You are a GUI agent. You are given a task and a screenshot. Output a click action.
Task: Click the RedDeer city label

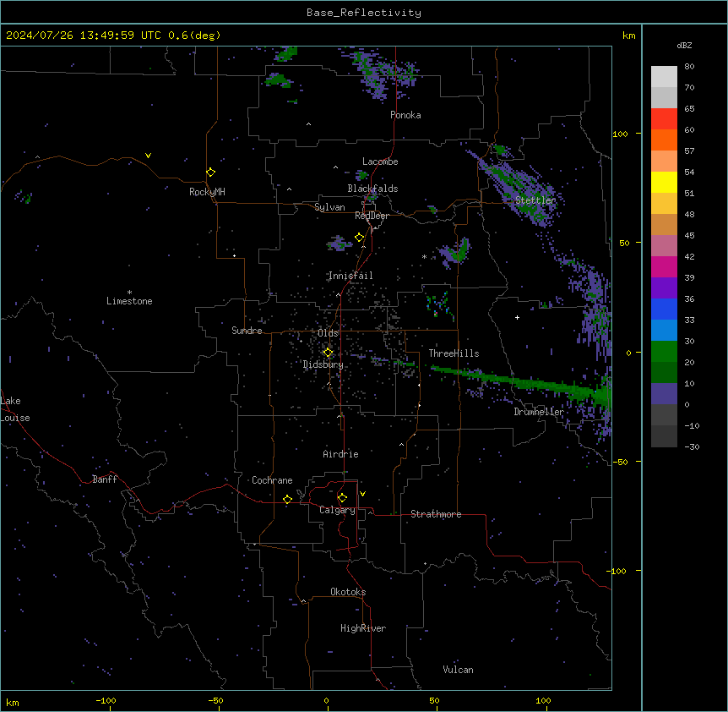coord(372,216)
